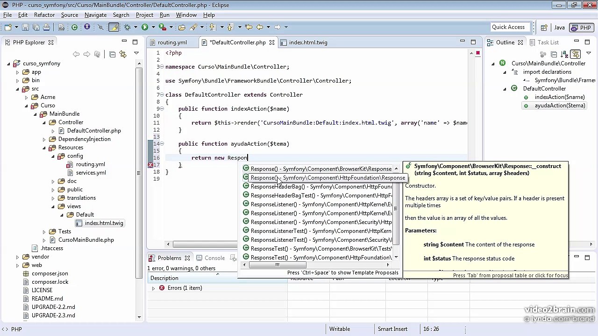The width and height of the screenshot is (598, 336).
Task: Click the green Run icon
Action: click(x=145, y=28)
